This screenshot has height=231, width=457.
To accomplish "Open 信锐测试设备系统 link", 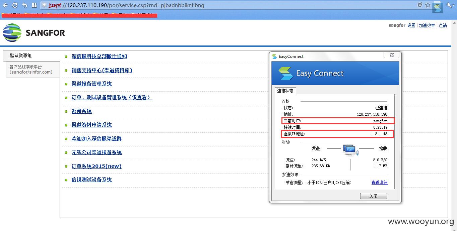I will [91, 180].
